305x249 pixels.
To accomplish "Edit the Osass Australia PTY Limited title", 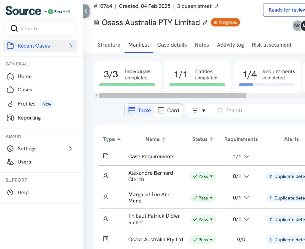I will point(205,23).
